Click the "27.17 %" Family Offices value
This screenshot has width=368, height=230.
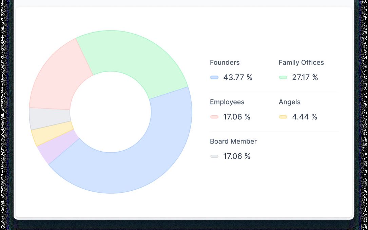coord(305,77)
